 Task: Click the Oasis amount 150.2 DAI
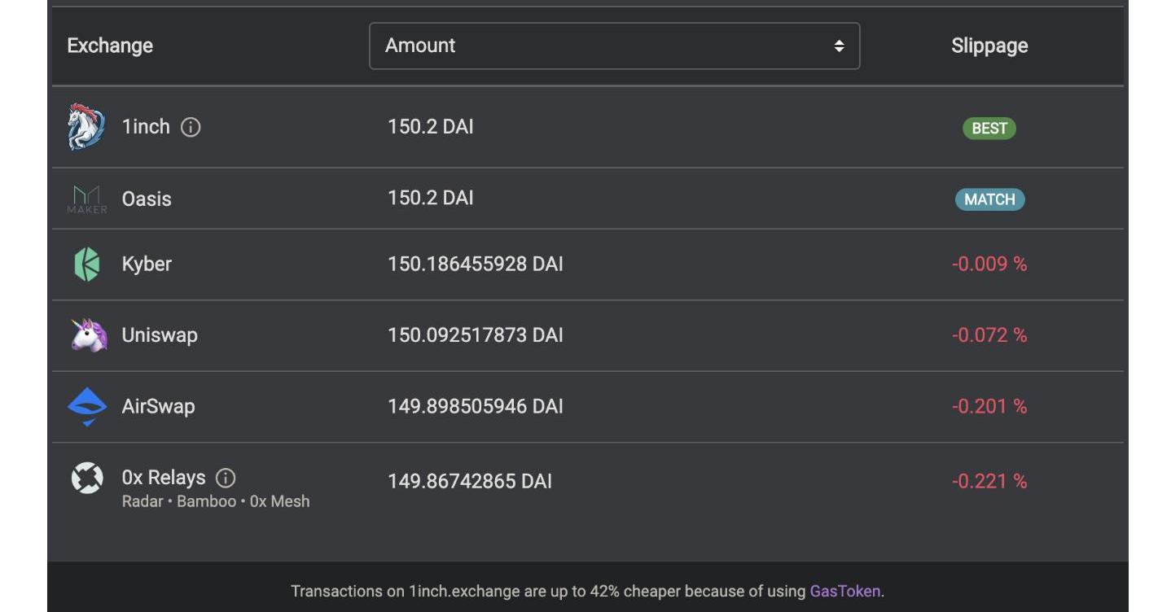click(431, 199)
